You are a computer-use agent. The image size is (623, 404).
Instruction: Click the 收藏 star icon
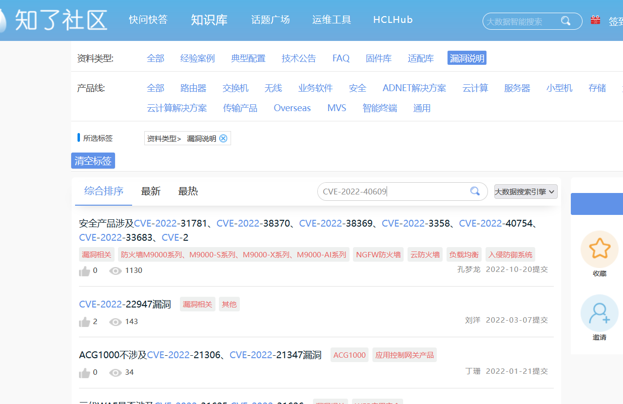pos(599,249)
